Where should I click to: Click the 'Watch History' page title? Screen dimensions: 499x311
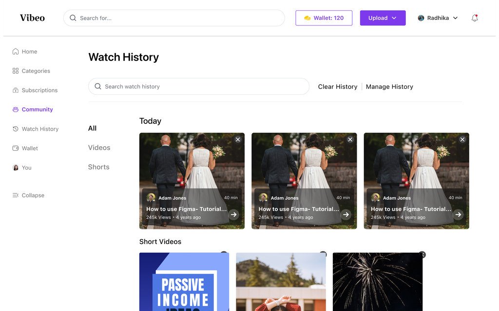[x=123, y=57]
